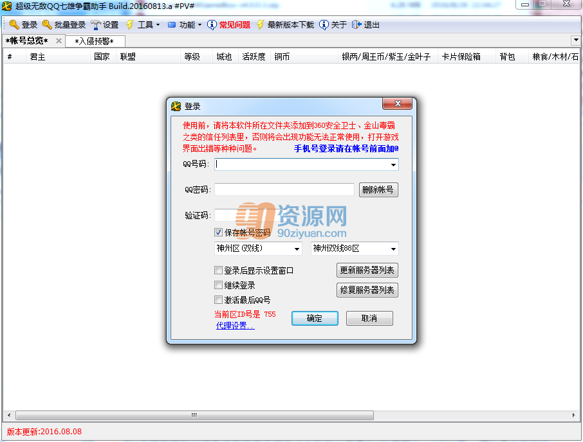Screen dimensions: 583x442
Task: Toggle 保存帐号密码 checkbox
Action: pos(219,233)
